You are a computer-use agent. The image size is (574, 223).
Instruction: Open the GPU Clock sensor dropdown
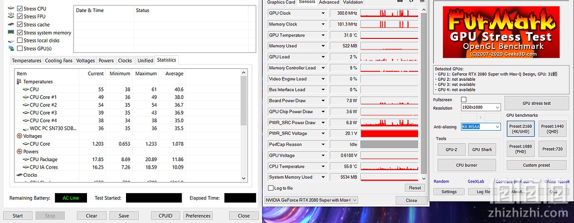323,13
